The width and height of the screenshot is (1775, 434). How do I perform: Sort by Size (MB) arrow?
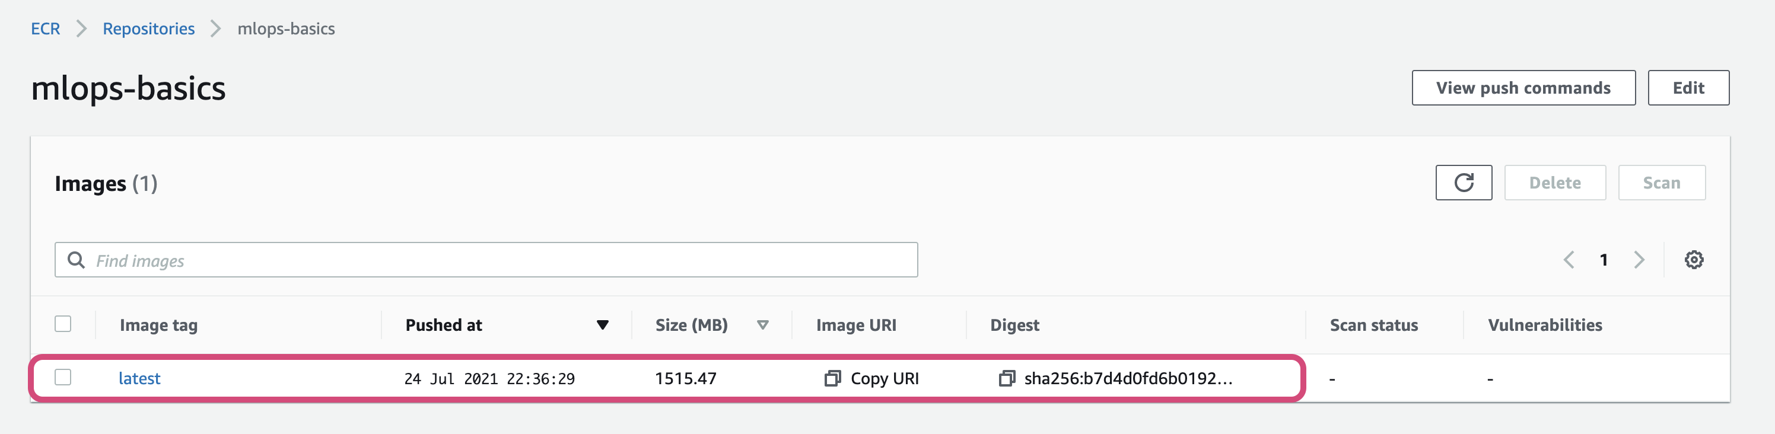[x=762, y=325]
